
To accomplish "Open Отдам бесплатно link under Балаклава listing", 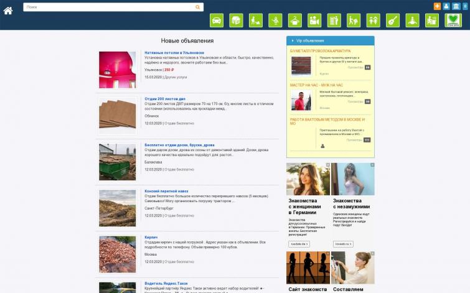I will pos(179,170).
